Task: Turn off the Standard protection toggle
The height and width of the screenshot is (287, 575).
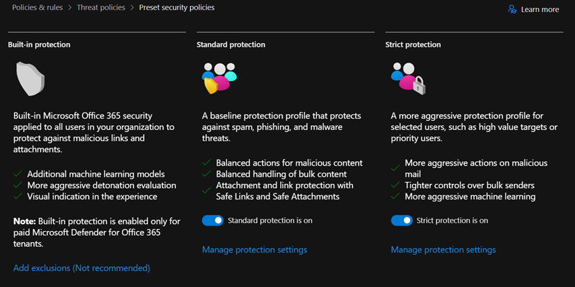Action: 213,220
